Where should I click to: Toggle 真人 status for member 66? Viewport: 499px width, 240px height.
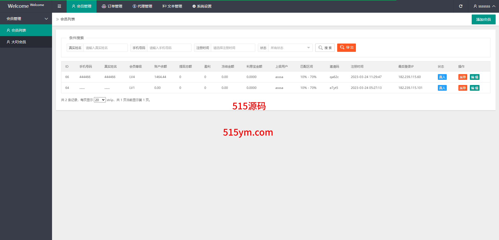[x=442, y=77]
